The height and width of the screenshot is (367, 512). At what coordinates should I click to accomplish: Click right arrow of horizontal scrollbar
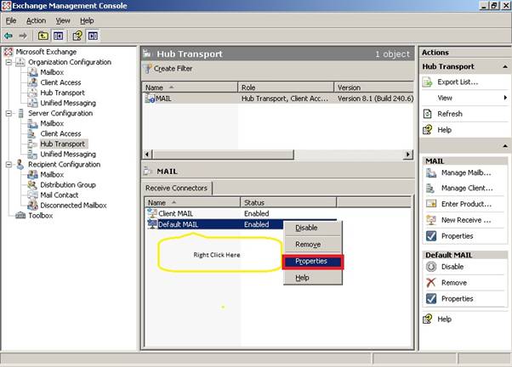[x=407, y=155]
